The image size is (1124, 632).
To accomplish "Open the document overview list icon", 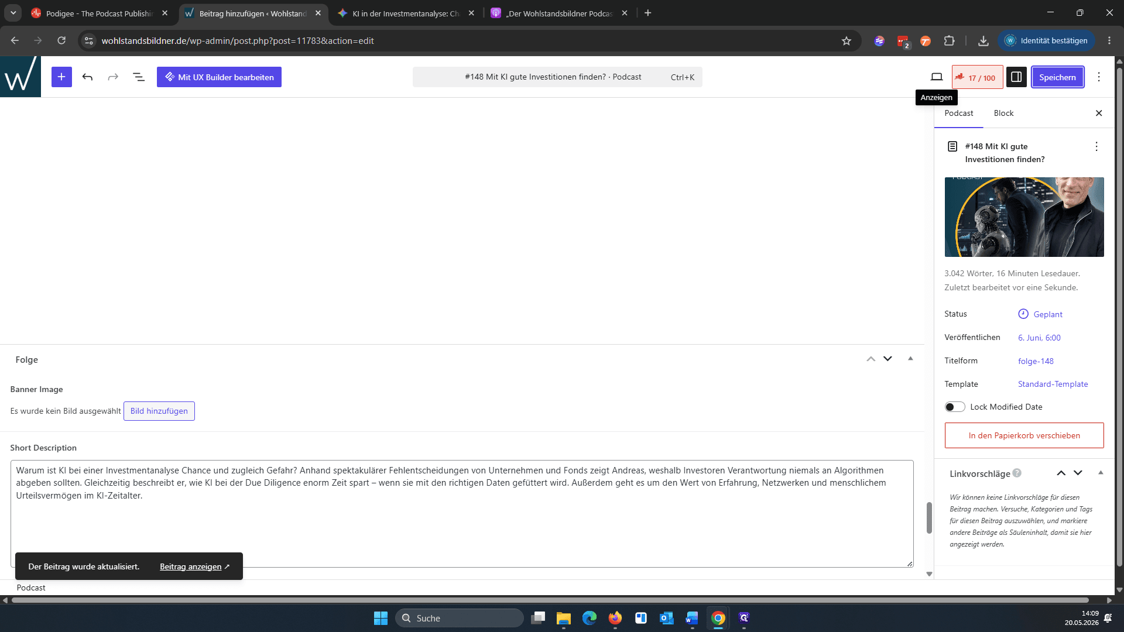I will 139,77.
